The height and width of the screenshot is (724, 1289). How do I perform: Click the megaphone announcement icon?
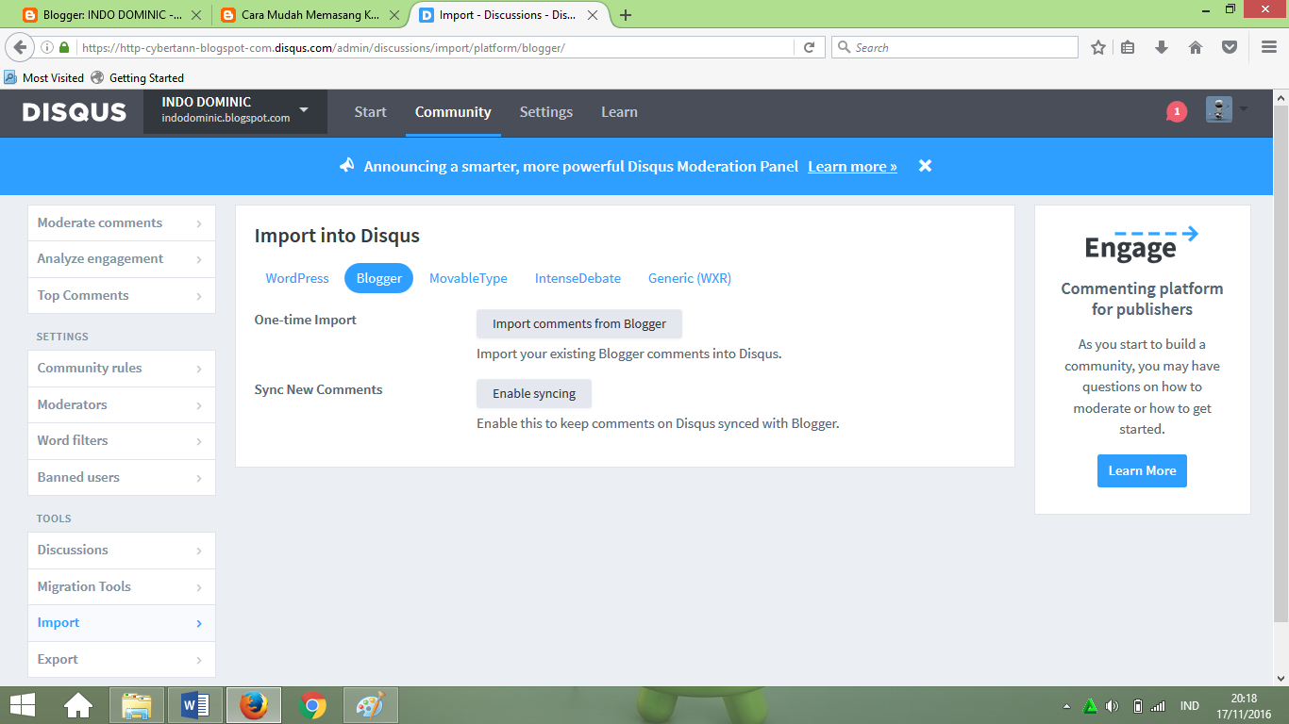pos(347,166)
